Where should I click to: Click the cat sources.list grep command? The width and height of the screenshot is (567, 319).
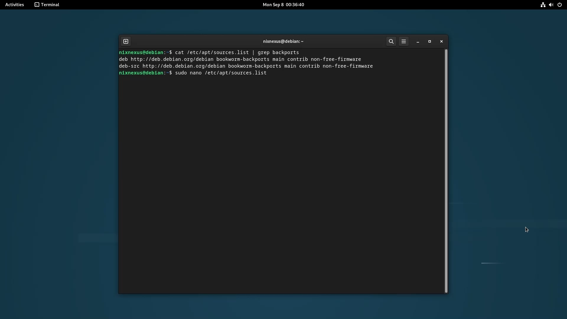237,53
